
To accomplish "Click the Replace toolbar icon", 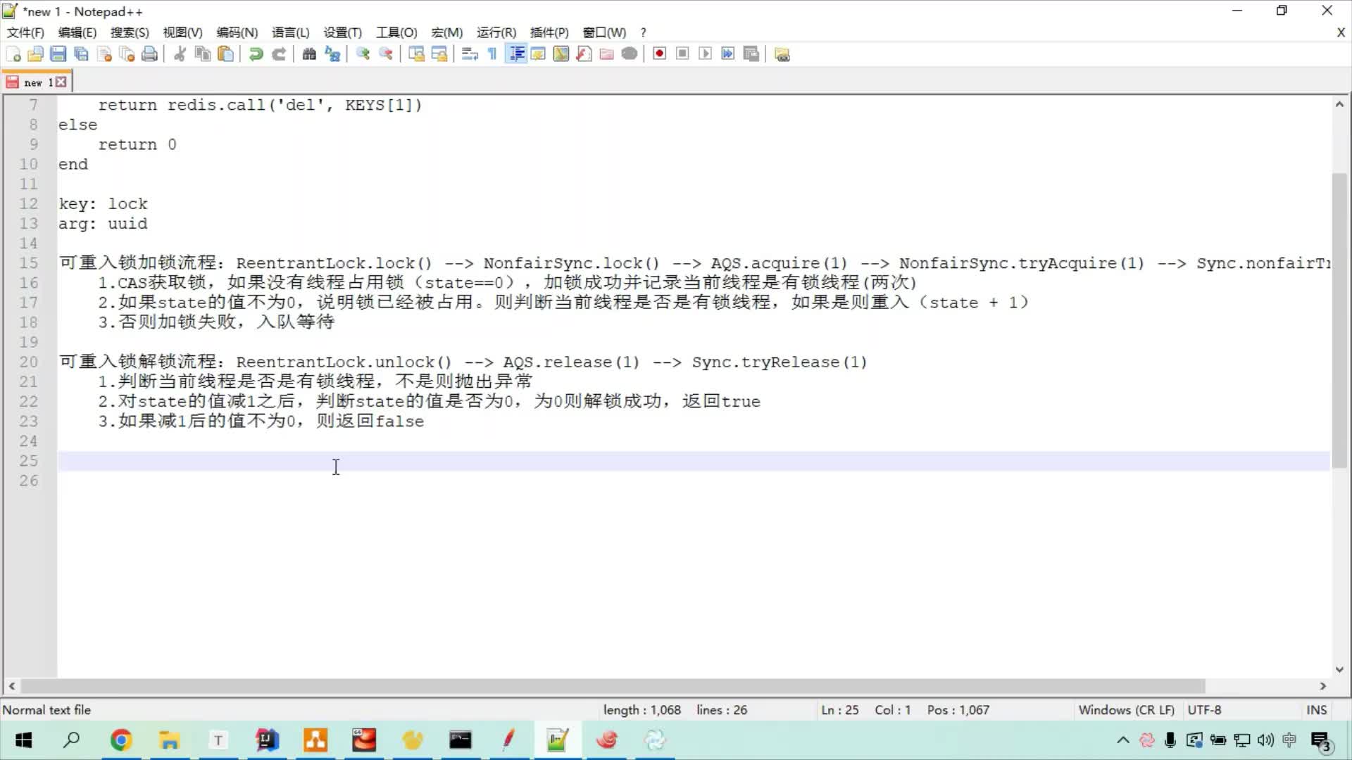I will coord(332,54).
